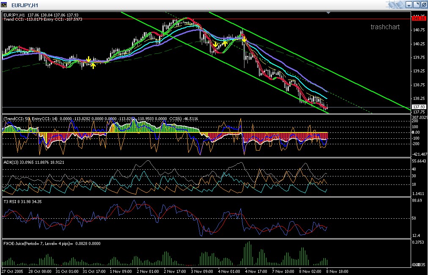
Task: Click the current price label 137.93
Action: click(x=419, y=107)
